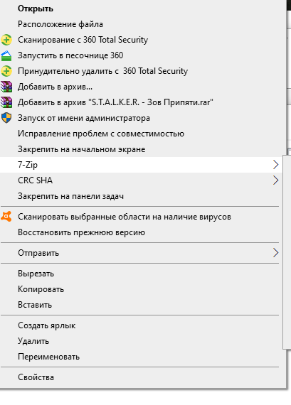Select Переименовать in the menu
This screenshot has width=291, height=405.
(48, 357)
